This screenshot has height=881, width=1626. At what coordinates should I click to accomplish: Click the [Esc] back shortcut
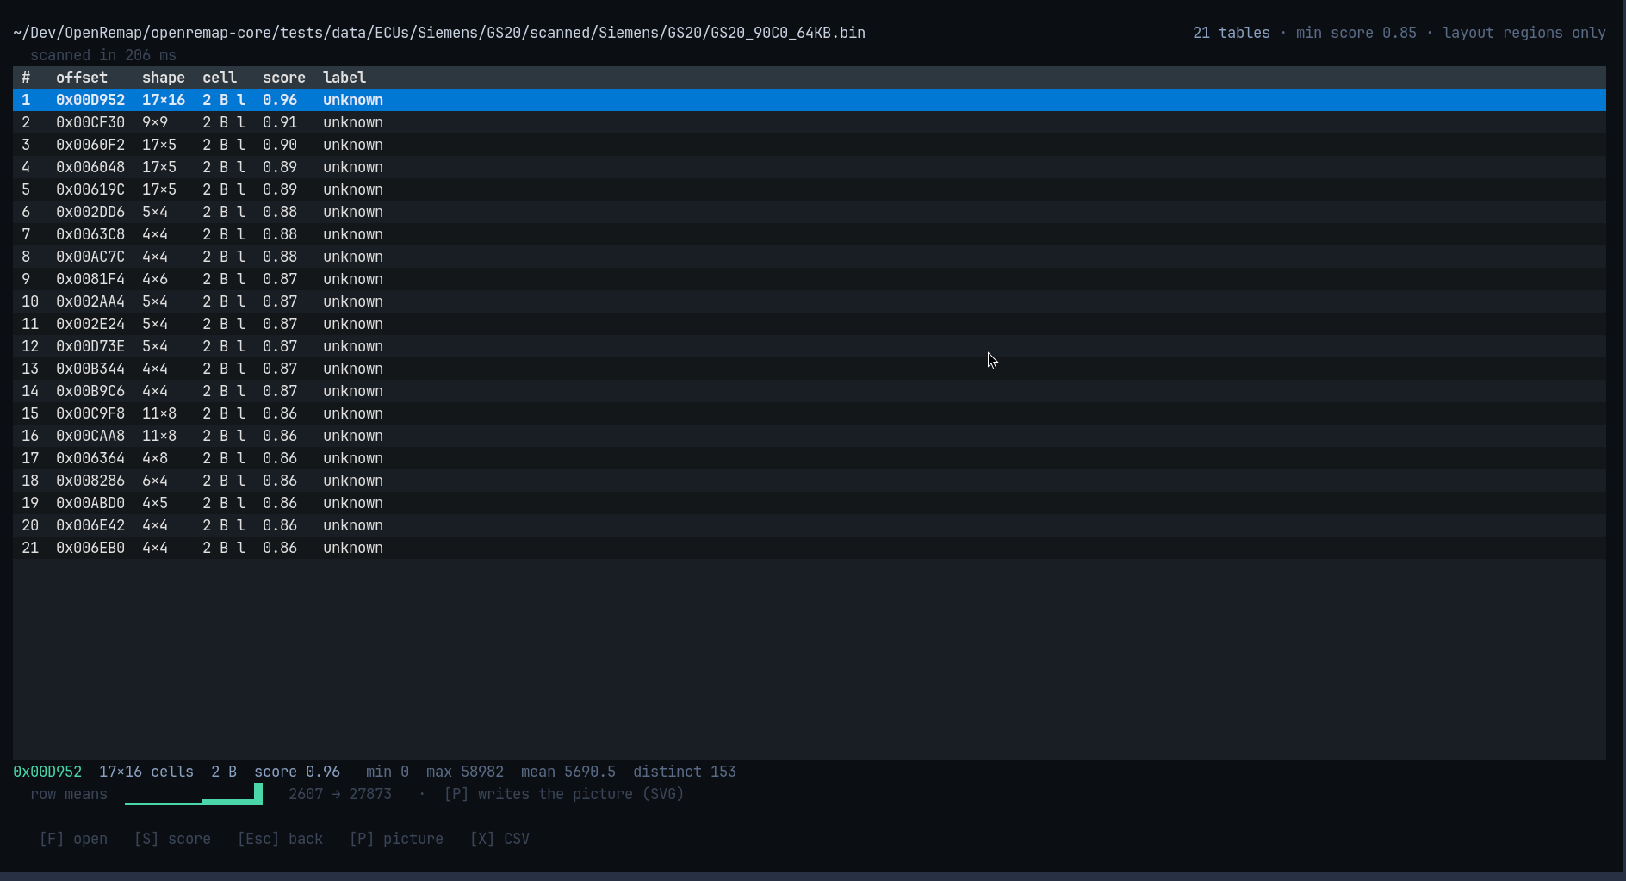pyautogui.click(x=280, y=839)
